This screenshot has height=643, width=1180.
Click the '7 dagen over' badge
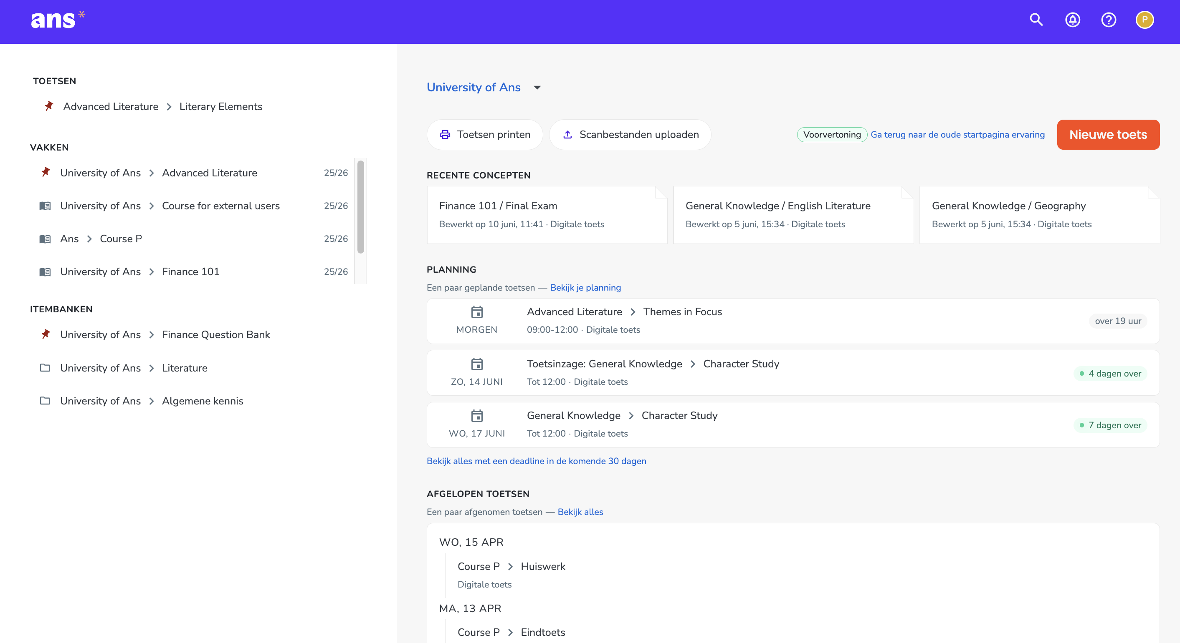pyautogui.click(x=1110, y=425)
